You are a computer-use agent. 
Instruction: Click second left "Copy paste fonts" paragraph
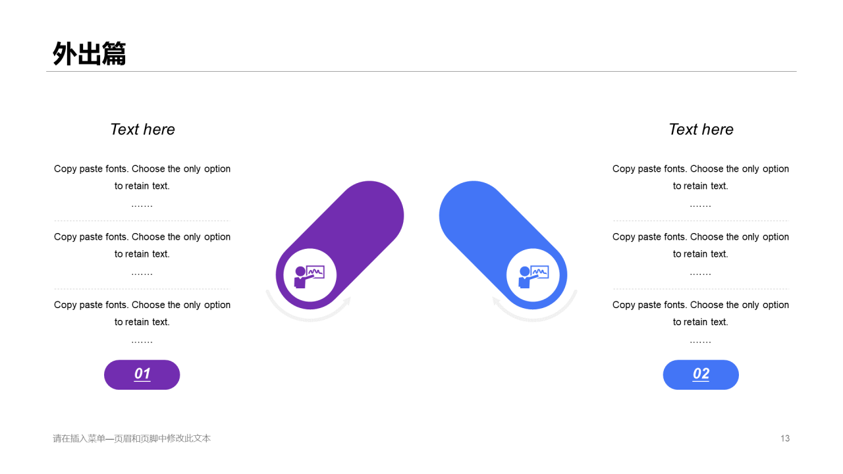tap(142, 254)
